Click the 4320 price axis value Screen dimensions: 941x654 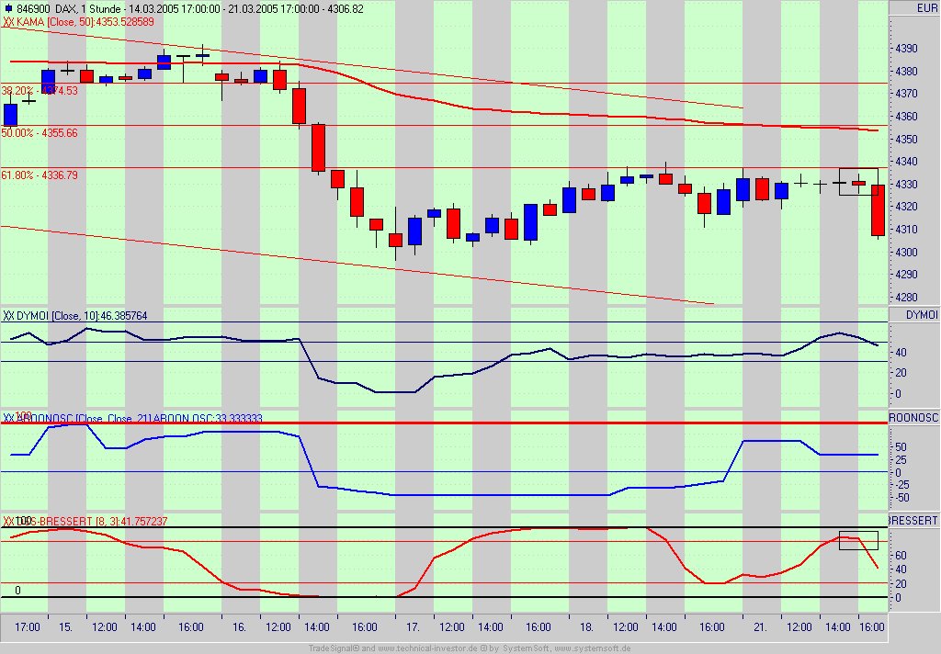point(906,207)
